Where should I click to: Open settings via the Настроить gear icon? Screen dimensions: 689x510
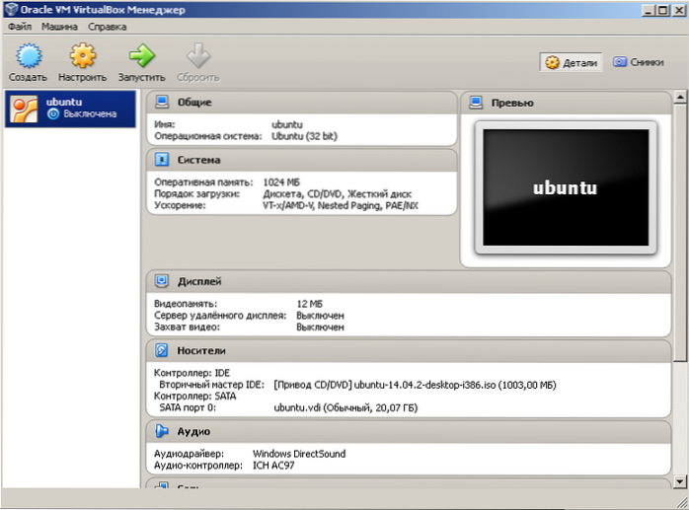[x=82, y=56]
